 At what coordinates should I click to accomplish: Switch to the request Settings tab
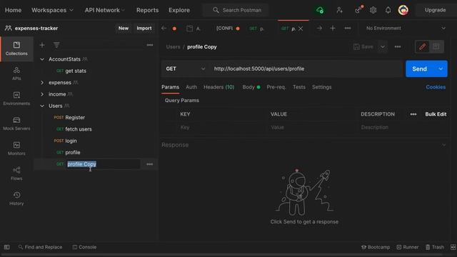click(x=322, y=87)
